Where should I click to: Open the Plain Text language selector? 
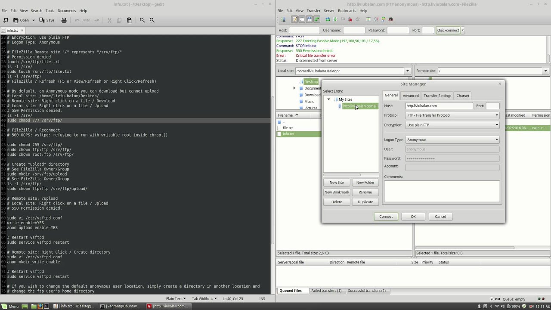pyautogui.click(x=176, y=298)
